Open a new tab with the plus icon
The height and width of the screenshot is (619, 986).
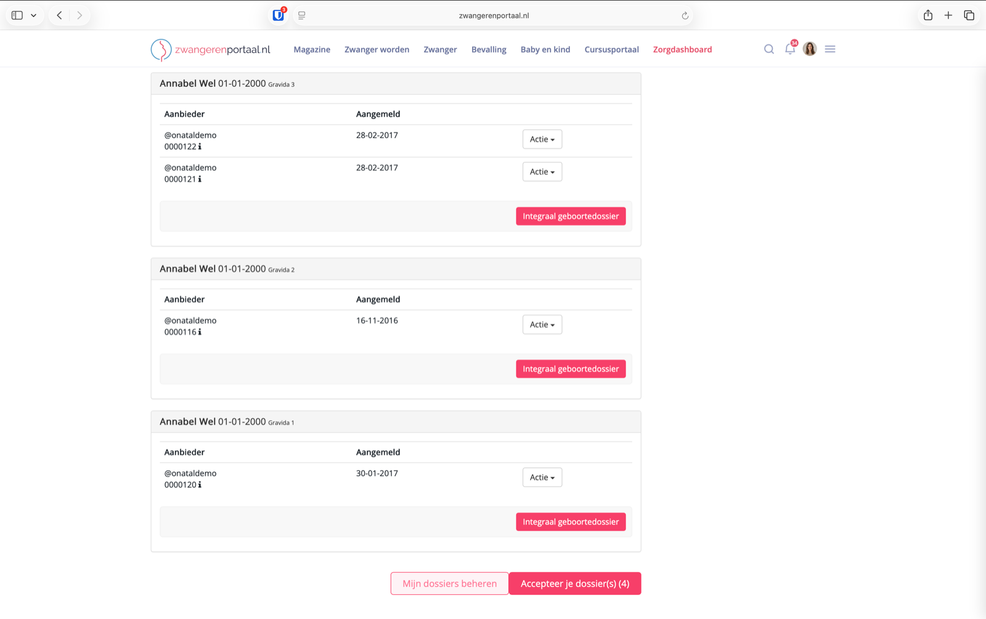pyautogui.click(x=948, y=15)
